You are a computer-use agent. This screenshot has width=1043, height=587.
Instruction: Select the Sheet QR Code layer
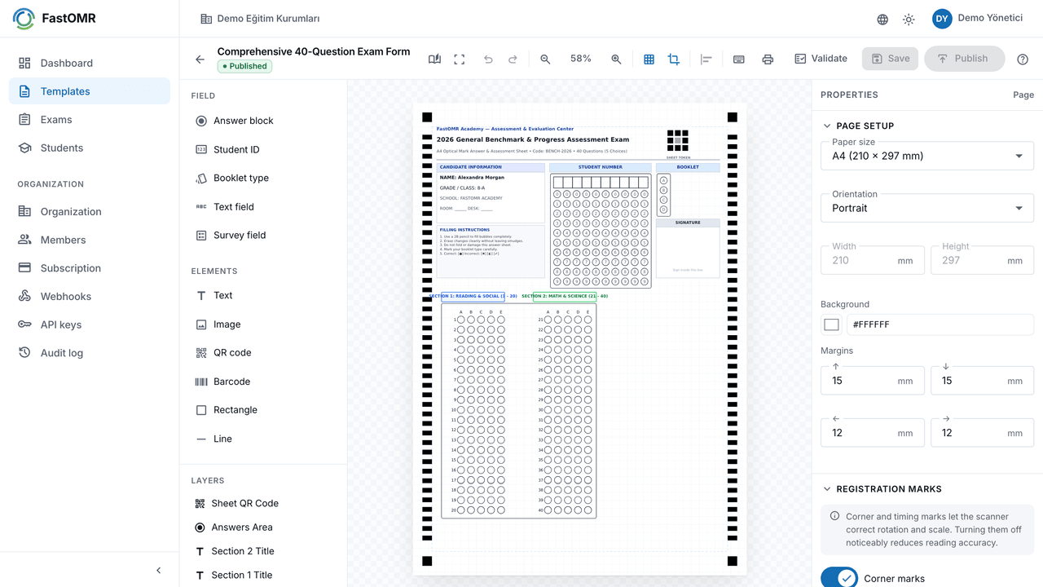click(244, 504)
